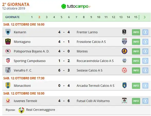The image size is (151, 116).
Task: Open Futsal Colli Al Volturno team link
Action: click(x=93, y=101)
